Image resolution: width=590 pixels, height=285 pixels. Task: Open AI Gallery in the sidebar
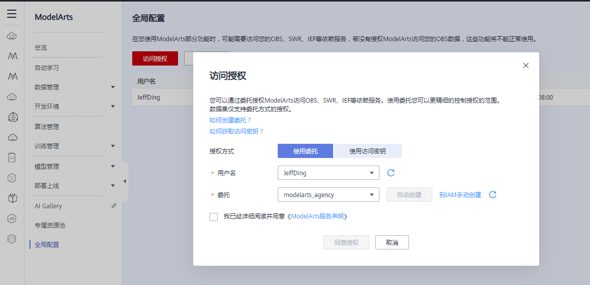(48, 206)
